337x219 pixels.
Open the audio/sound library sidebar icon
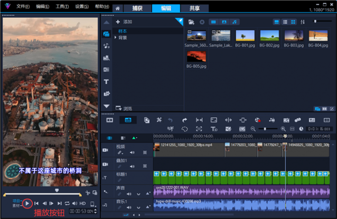(107, 46)
